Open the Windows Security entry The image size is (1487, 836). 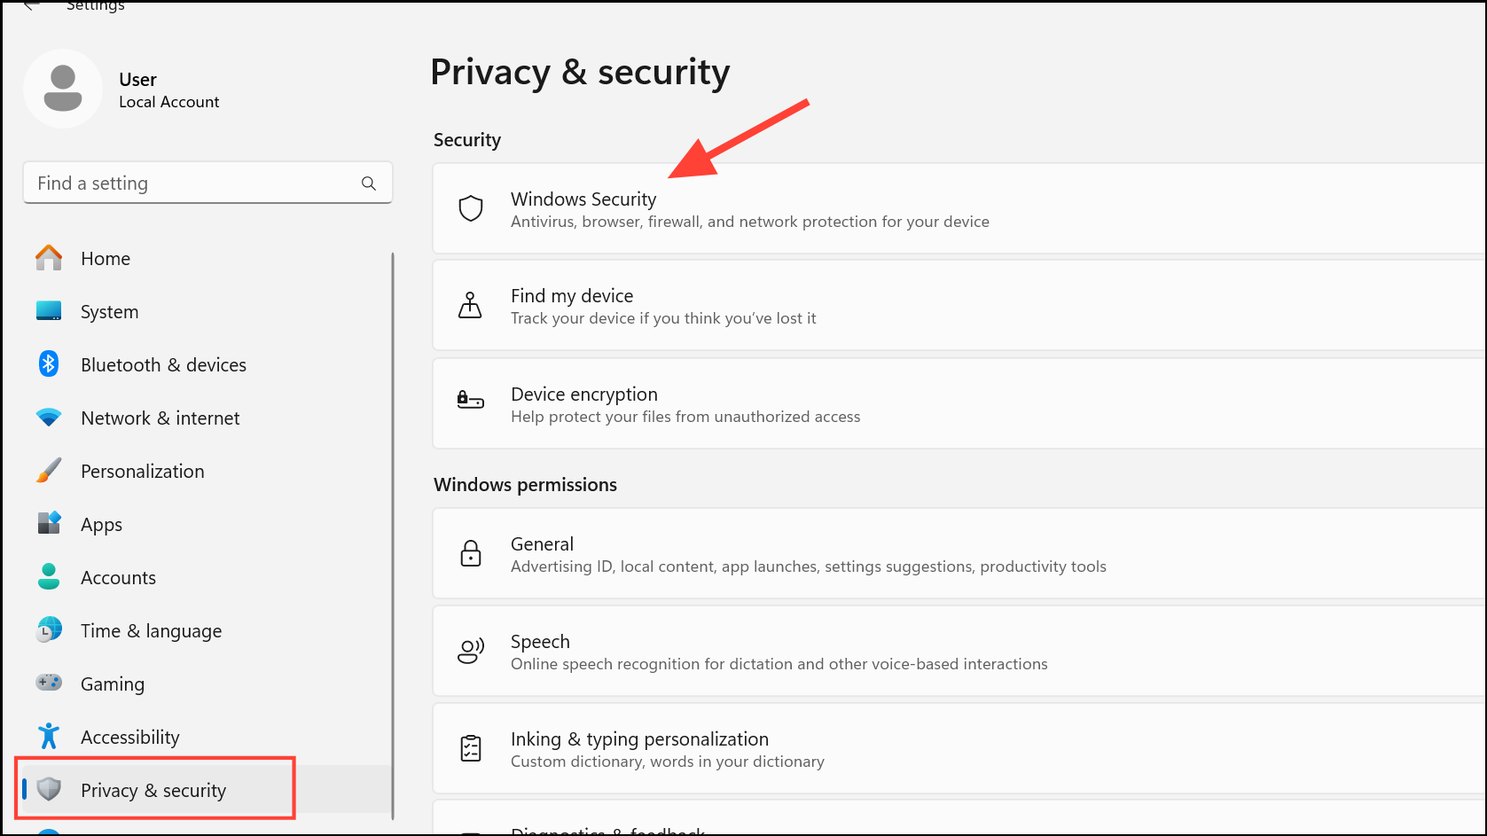point(959,208)
